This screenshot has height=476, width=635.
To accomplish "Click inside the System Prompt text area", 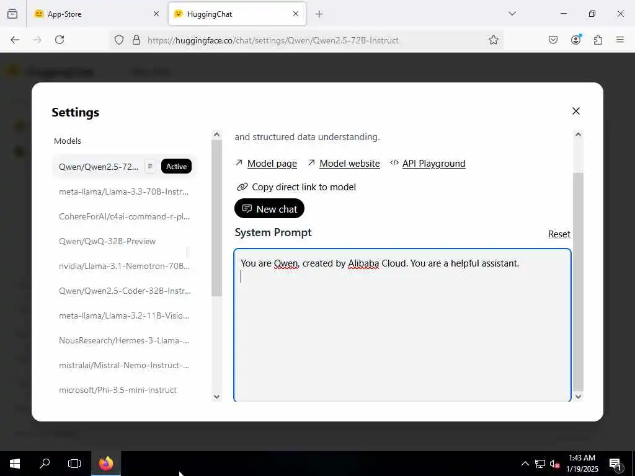I will [x=402, y=325].
